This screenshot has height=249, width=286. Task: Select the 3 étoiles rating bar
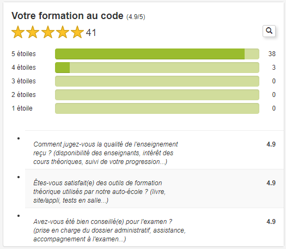coord(157,81)
